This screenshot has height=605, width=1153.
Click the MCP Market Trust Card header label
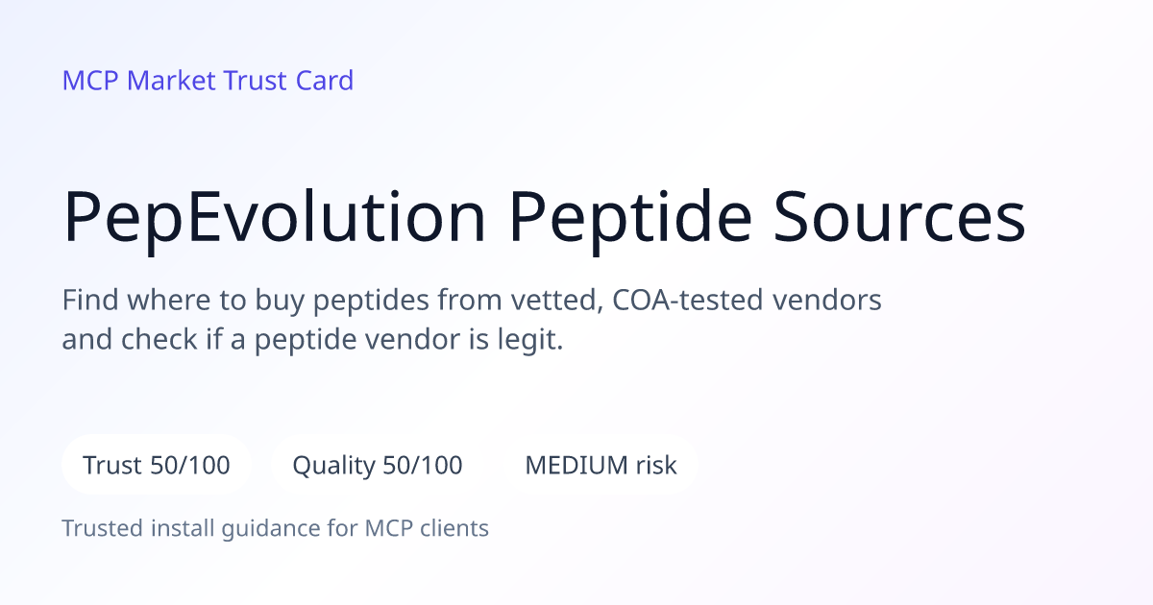tap(208, 81)
